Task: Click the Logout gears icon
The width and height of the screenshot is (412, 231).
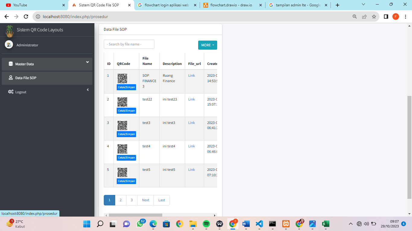Action: (x=11, y=92)
